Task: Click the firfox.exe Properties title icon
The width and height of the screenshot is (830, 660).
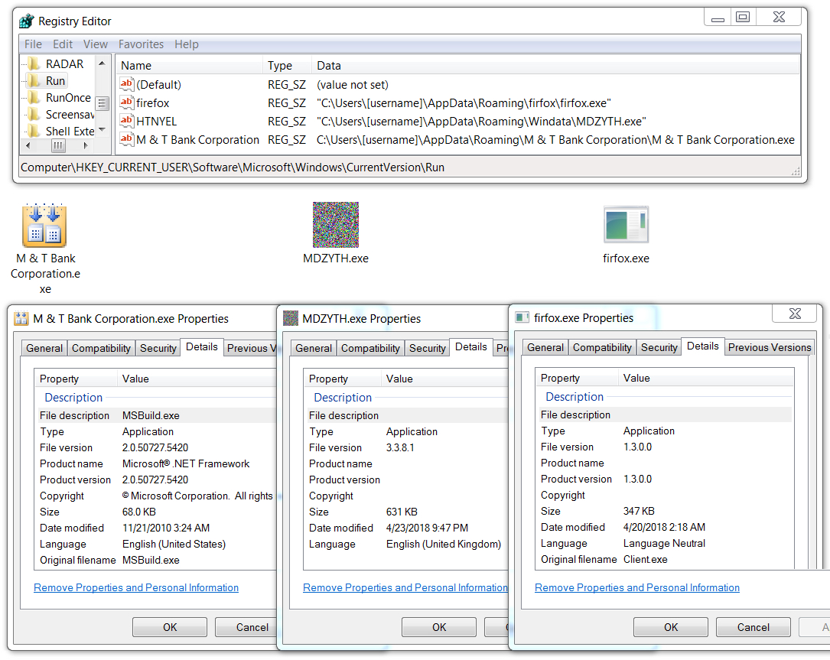Action: [x=522, y=317]
